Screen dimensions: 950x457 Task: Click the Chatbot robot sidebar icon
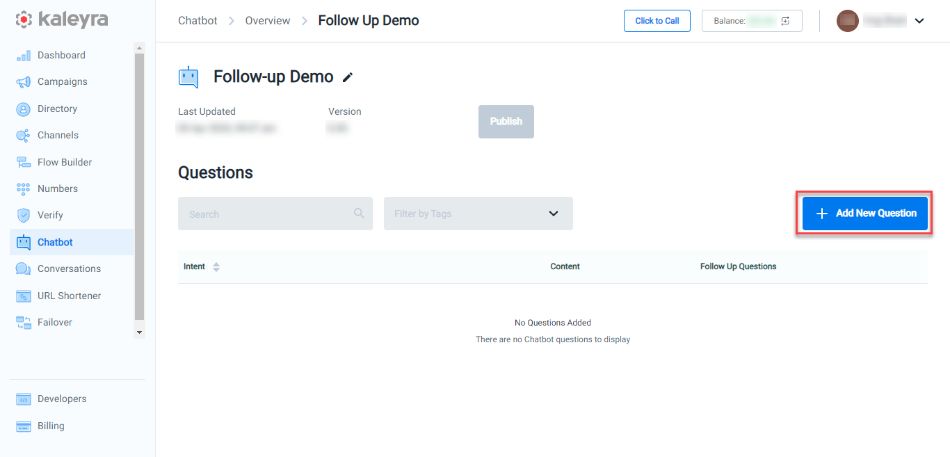(24, 243)
